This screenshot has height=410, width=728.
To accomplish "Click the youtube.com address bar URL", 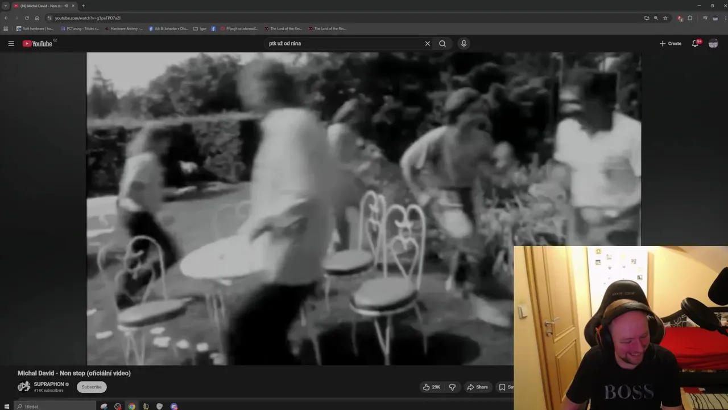I will 88,18.
